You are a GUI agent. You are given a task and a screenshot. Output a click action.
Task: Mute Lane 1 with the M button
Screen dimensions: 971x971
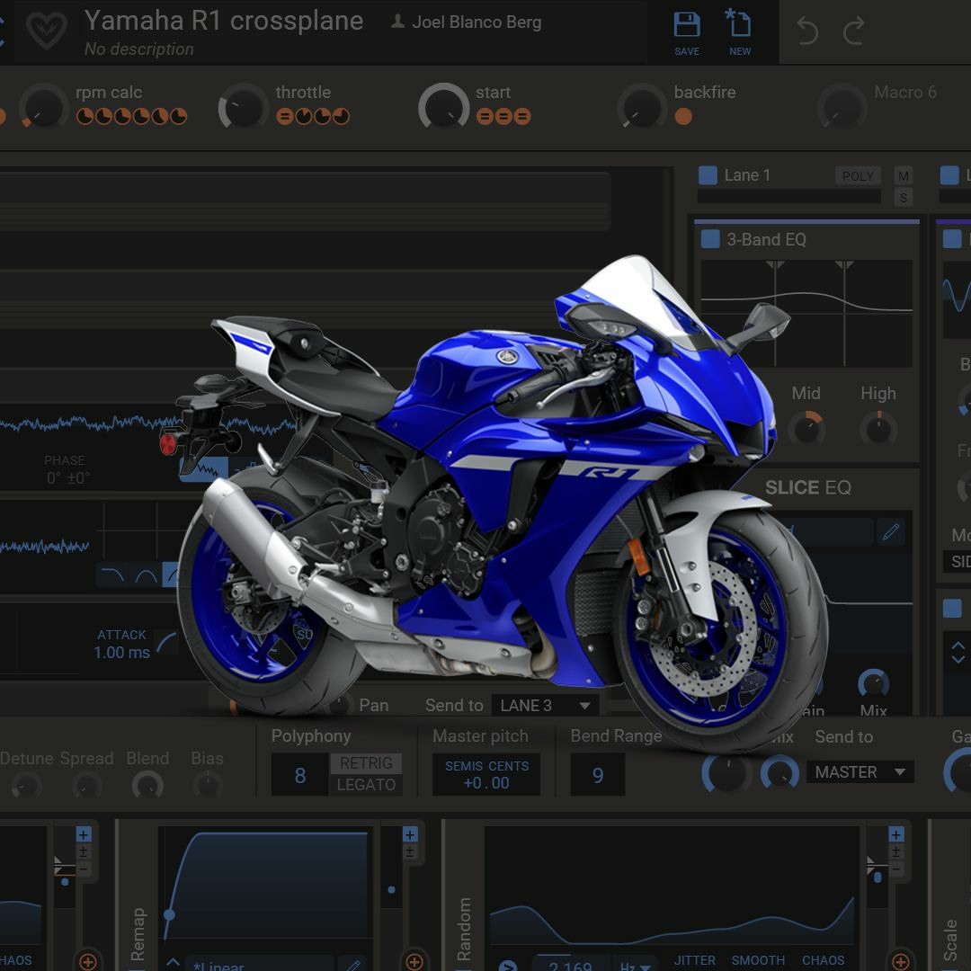point(904,176)
